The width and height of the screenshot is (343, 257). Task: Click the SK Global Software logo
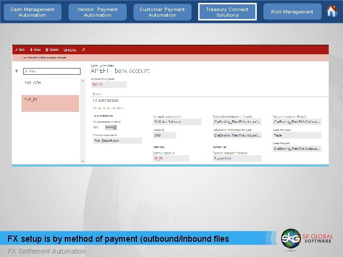point(307,238)
